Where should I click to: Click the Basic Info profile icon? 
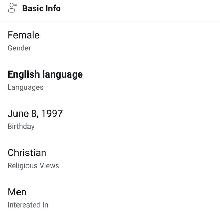coord(12,8)
